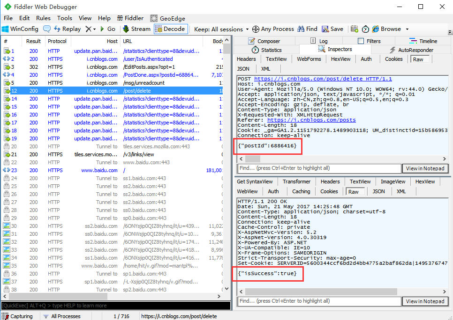
Task: Sort by the Result column header
Action: pos(33,41)
